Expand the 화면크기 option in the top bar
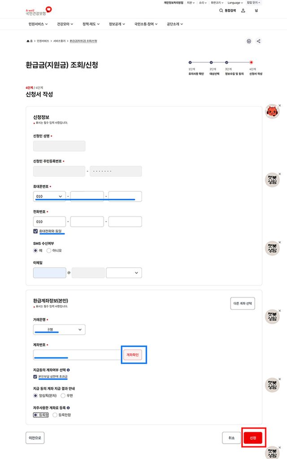Viewport: 287px width, 459px height. (x=217, y=3)
